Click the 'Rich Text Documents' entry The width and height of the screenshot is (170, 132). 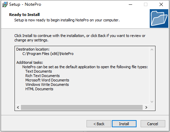pos(43,76)
